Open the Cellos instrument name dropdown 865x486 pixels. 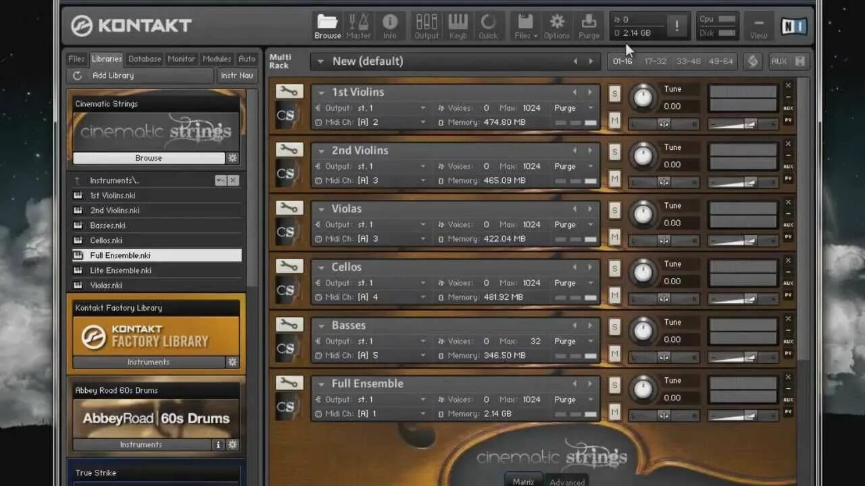coord(321,267)
